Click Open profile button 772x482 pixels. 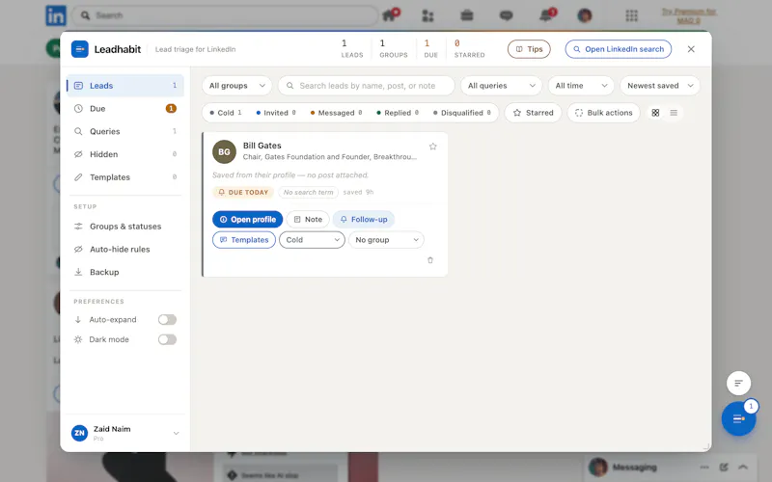tap(248, 220)
